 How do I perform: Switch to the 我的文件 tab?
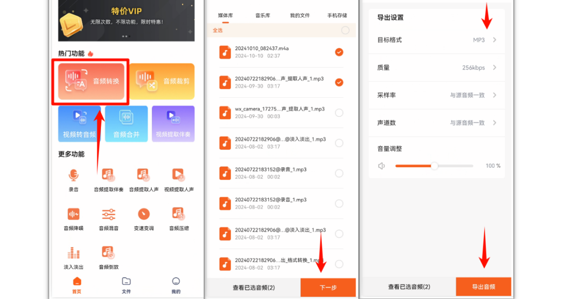point(300,15)
